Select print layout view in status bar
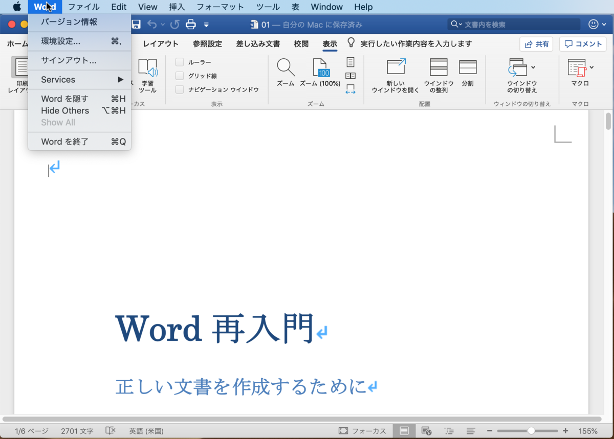This screenshot has width=614, height=439. (404, 431)
